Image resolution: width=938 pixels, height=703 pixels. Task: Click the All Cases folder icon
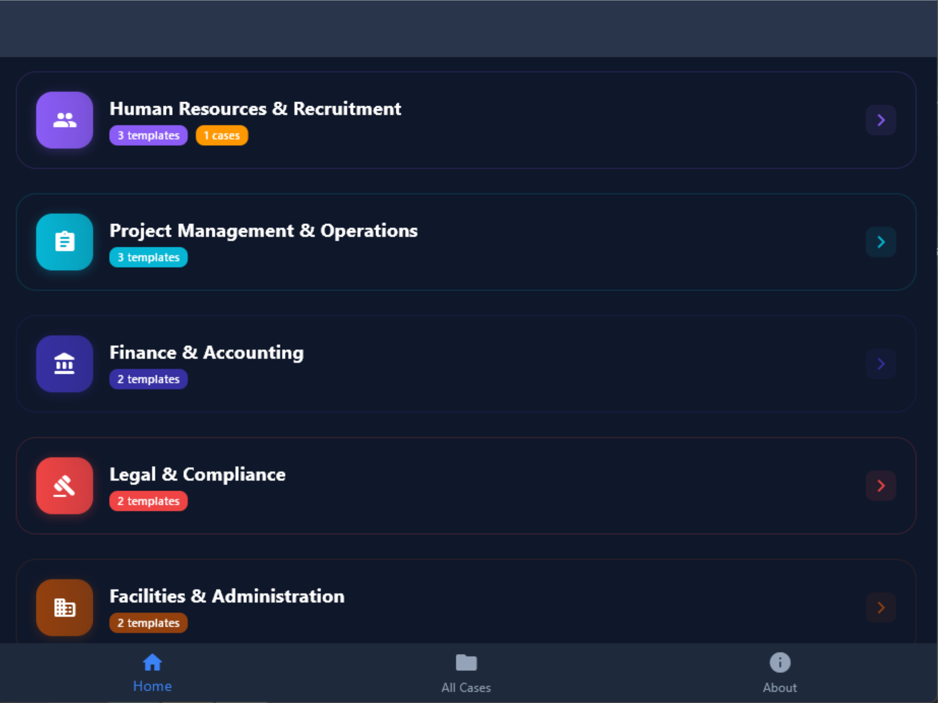pyautogui.click(x=466, y=662)
